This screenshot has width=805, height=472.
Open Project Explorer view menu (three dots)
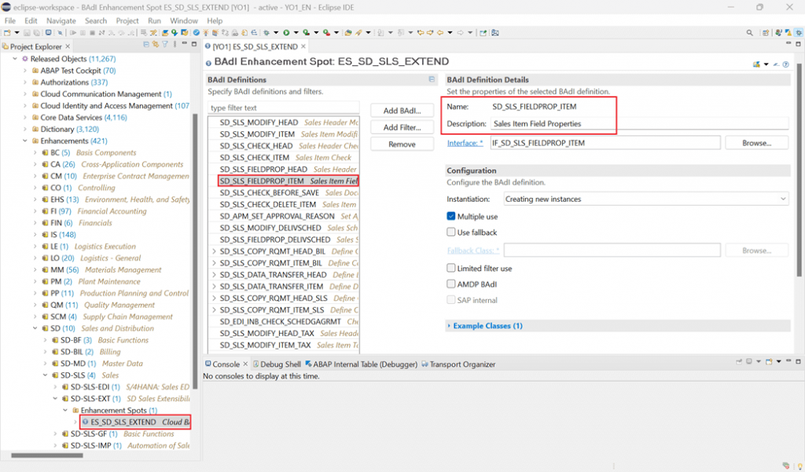(x=175, y=45)
